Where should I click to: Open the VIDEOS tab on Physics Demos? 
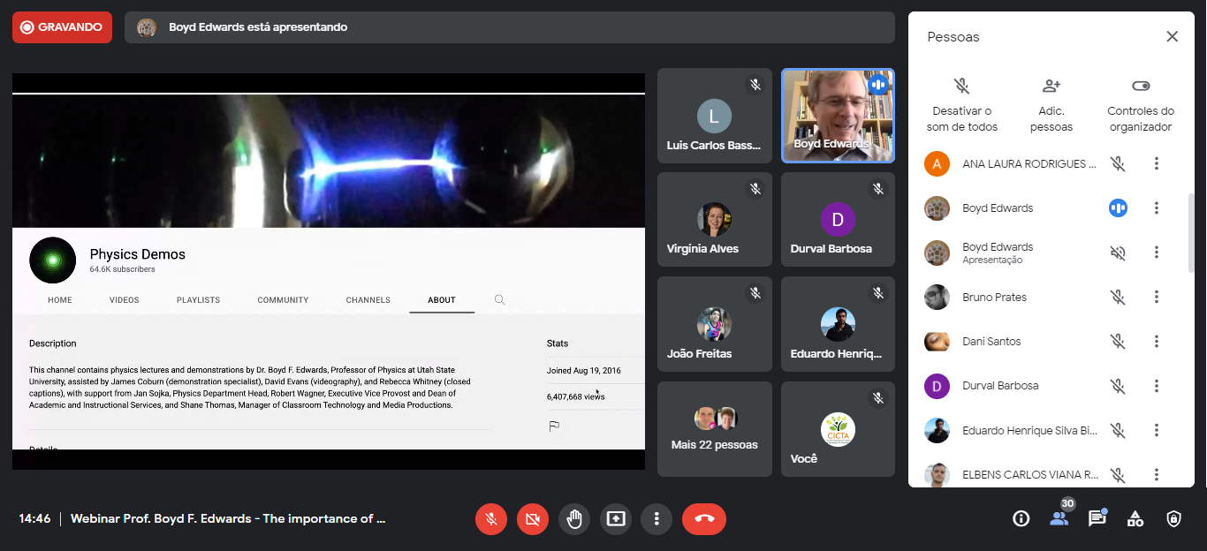coord(125,300)
